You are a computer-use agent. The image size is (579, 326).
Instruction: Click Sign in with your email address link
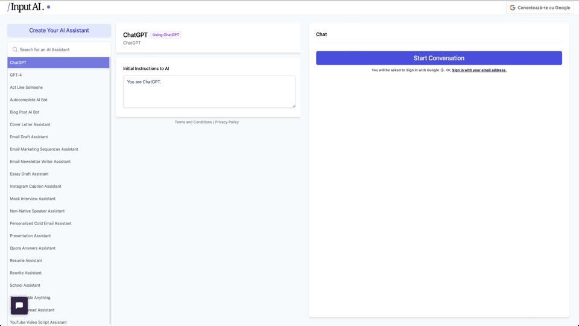(479, 70)
